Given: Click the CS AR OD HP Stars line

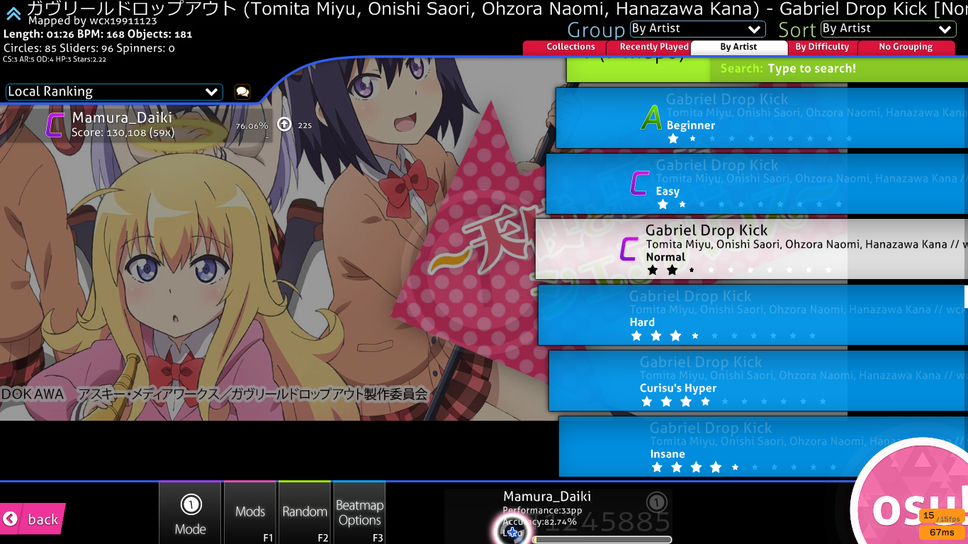Looking at the screenshot, I should tap(55, 59).
